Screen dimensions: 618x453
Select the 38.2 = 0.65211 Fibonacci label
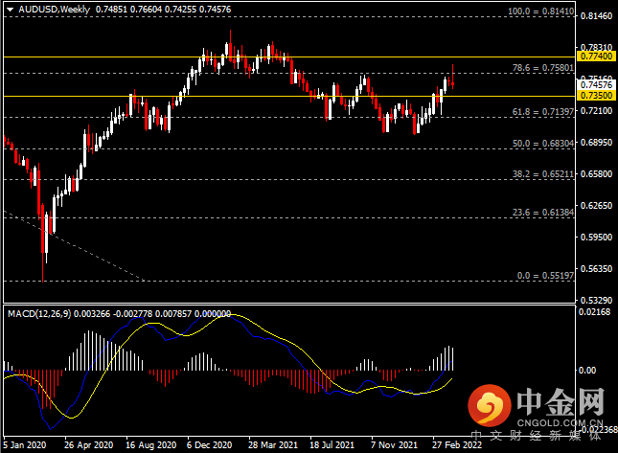coord(542,173)
